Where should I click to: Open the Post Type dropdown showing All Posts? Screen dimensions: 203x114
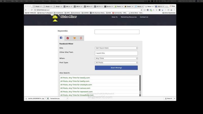(116, 63)
